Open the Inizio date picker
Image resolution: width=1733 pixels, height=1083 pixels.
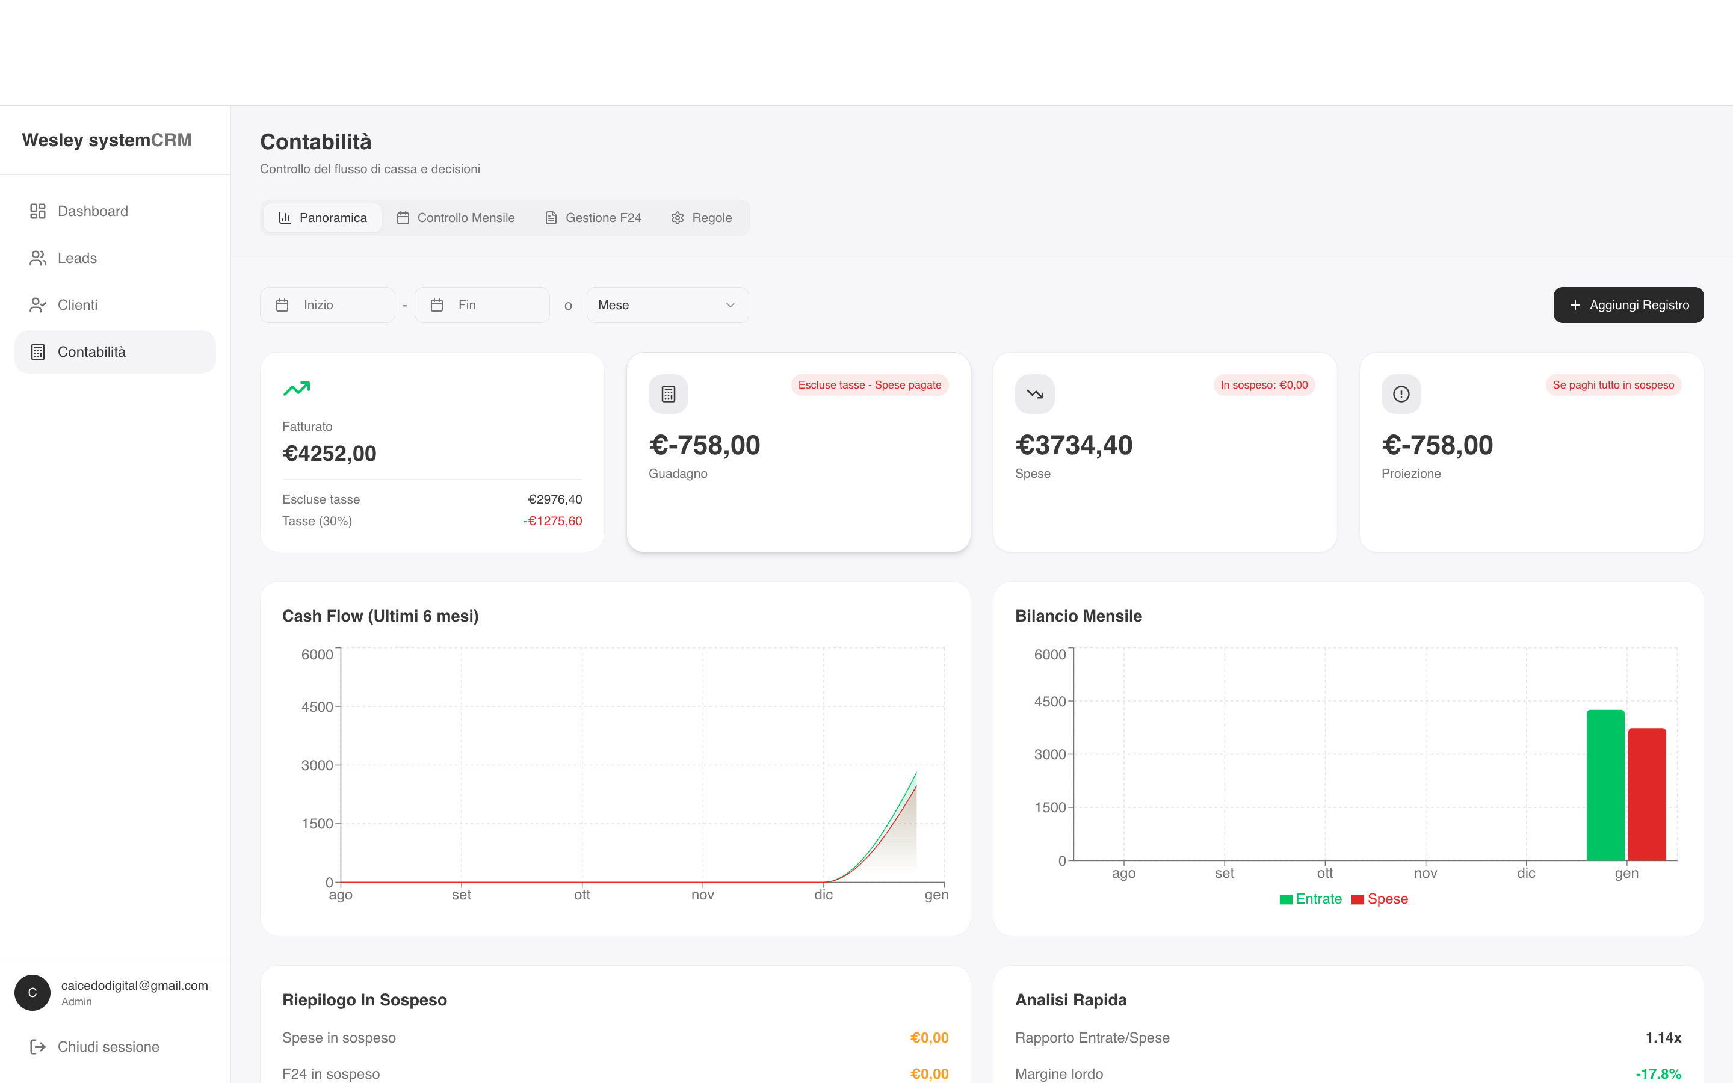327,305
